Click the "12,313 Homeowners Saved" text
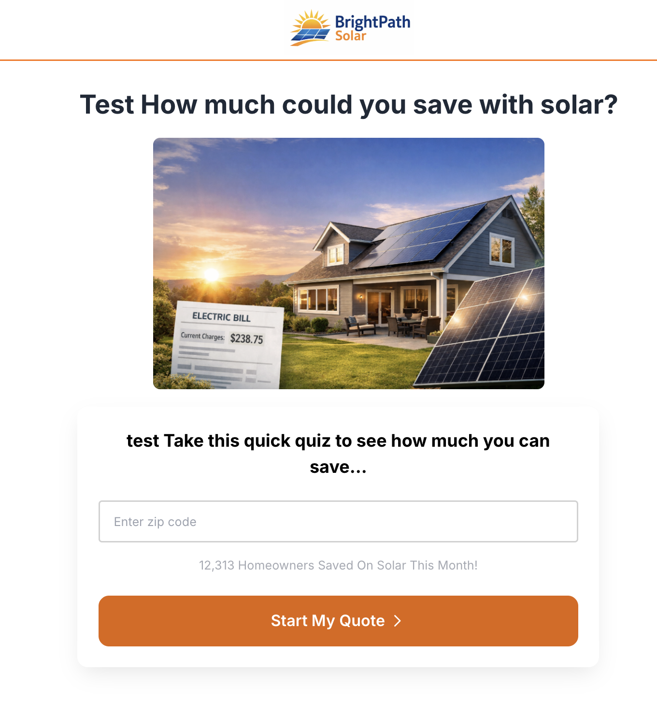This screenshot has height=702, width=657. coord(338,565)
